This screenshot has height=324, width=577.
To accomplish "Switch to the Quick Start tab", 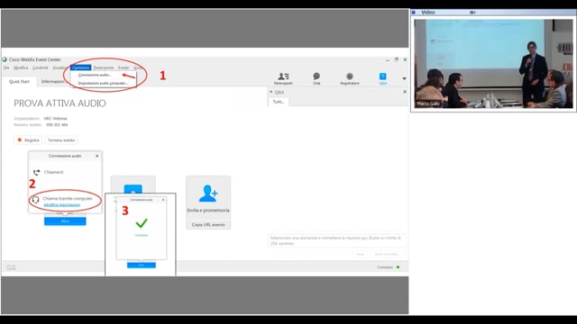I will pyautogui.click(x=19, y=82).
